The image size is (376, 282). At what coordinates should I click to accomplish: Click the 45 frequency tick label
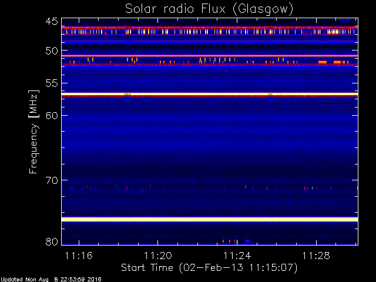[52, 21]
